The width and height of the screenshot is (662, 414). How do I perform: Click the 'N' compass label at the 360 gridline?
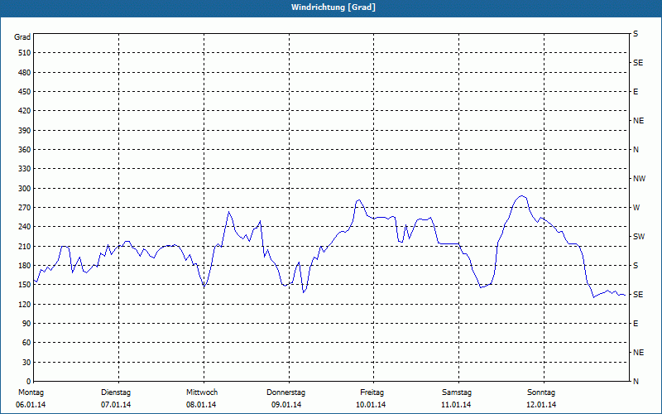coord(636,150)
